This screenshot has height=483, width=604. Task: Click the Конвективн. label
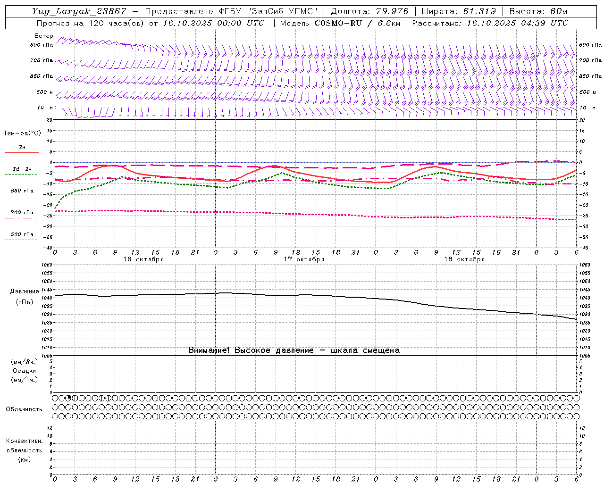(24, 441)
